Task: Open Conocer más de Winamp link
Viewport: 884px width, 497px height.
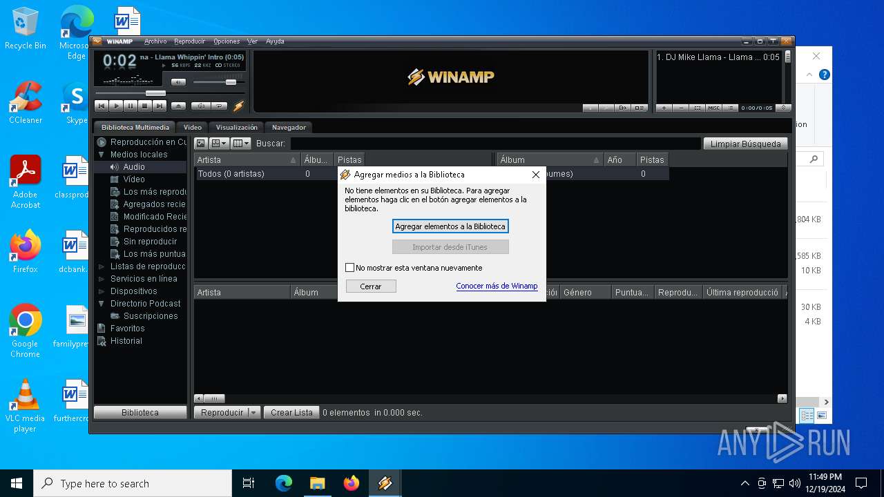Action: pos(497,286)
